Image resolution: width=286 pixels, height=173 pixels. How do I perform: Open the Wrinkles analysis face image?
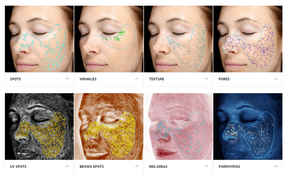point(109,39)
